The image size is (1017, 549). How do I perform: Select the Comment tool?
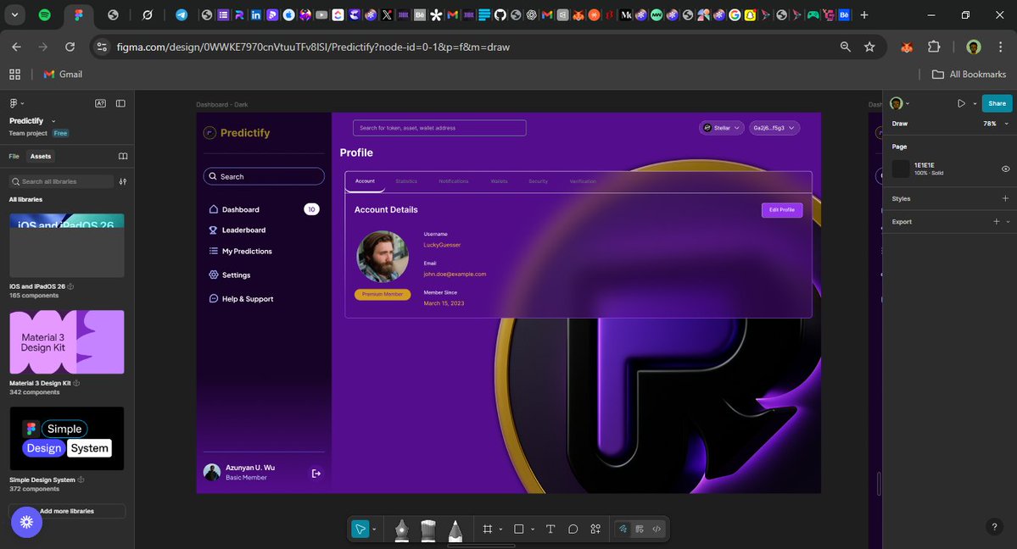pyautogui.click(x=573, y=529)
